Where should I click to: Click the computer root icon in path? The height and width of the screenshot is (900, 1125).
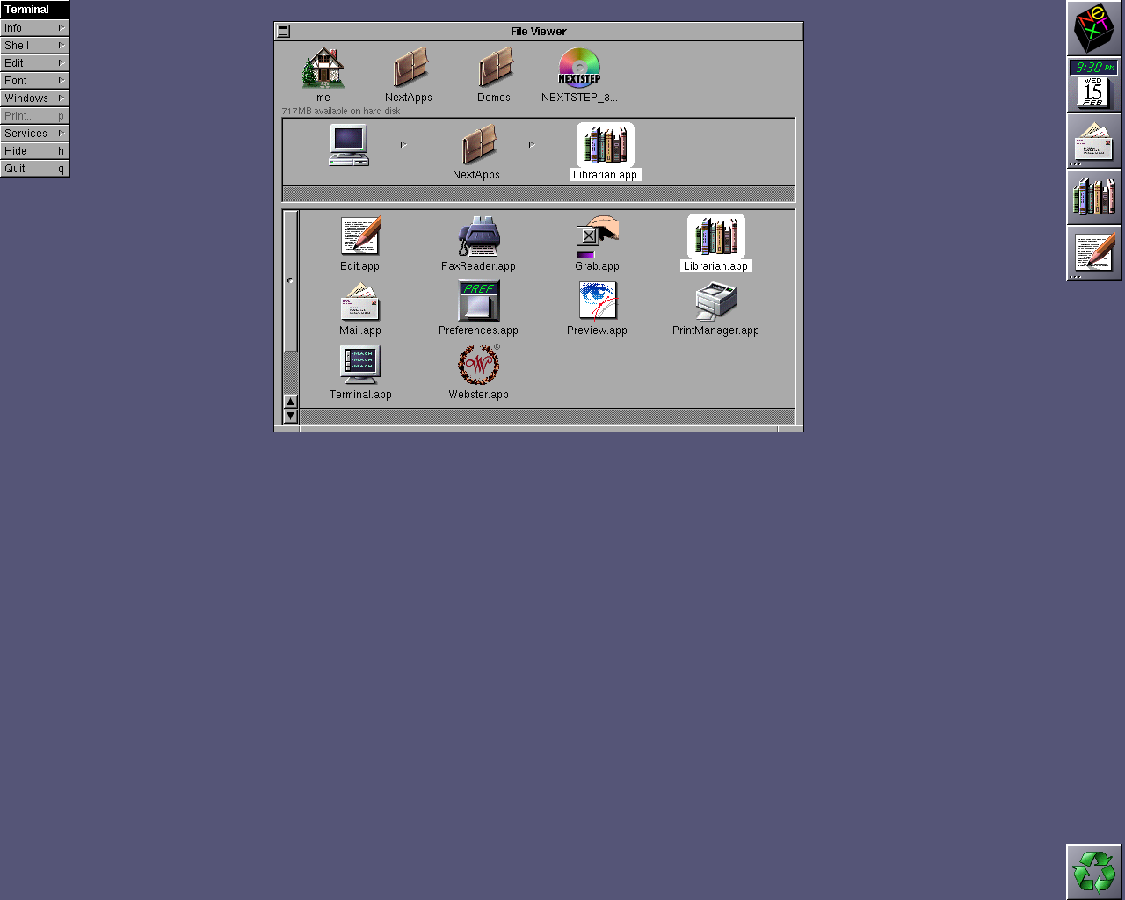349,145
